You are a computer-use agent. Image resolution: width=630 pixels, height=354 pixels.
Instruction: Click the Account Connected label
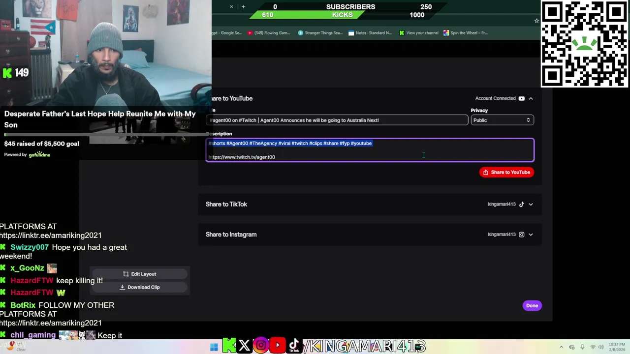[495, 98]
